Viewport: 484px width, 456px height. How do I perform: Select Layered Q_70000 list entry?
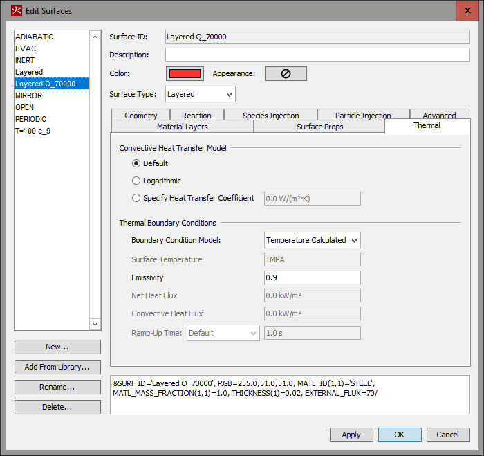(52, 84)
